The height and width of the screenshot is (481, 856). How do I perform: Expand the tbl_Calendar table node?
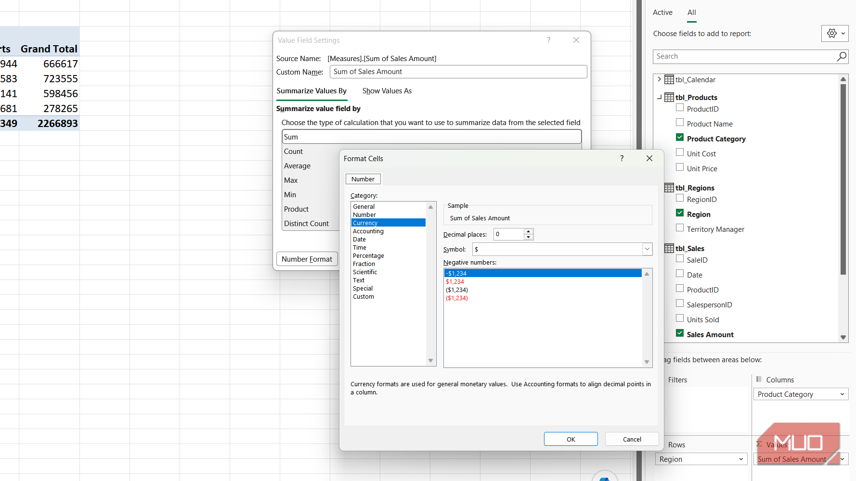coord(659,79)
